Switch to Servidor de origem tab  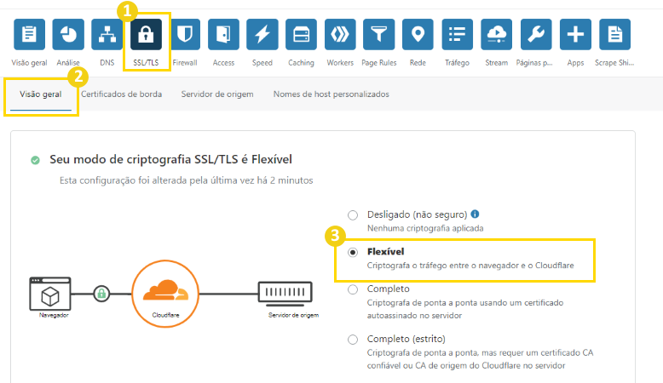pos(217,94)
